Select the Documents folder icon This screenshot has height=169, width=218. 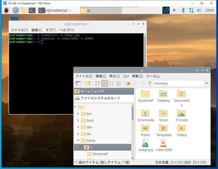click(x=182, y=98)
